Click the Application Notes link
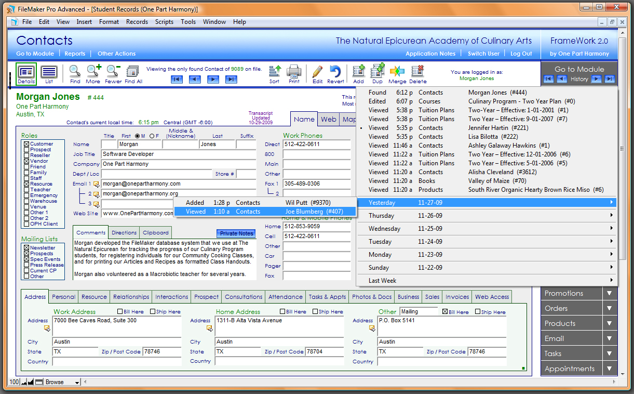Screen dimensions: 634x394 430,54
